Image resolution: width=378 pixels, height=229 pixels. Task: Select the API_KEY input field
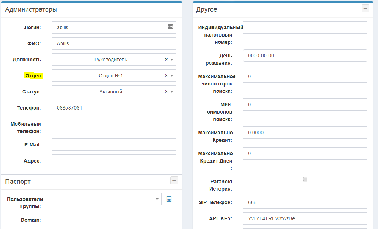[x=305, y=218]
